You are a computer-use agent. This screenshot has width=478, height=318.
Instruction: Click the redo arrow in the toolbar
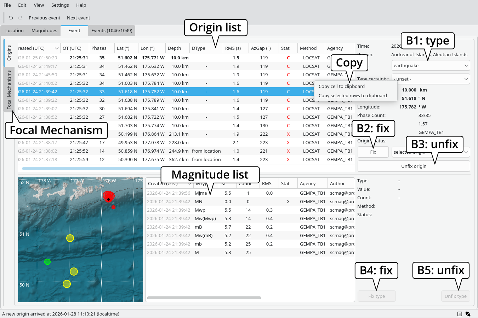click(20, 18)
